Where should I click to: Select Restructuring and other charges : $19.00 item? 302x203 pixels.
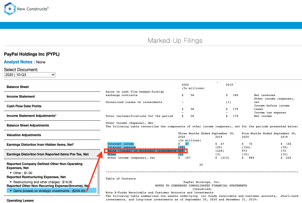(x=43, y=182)
